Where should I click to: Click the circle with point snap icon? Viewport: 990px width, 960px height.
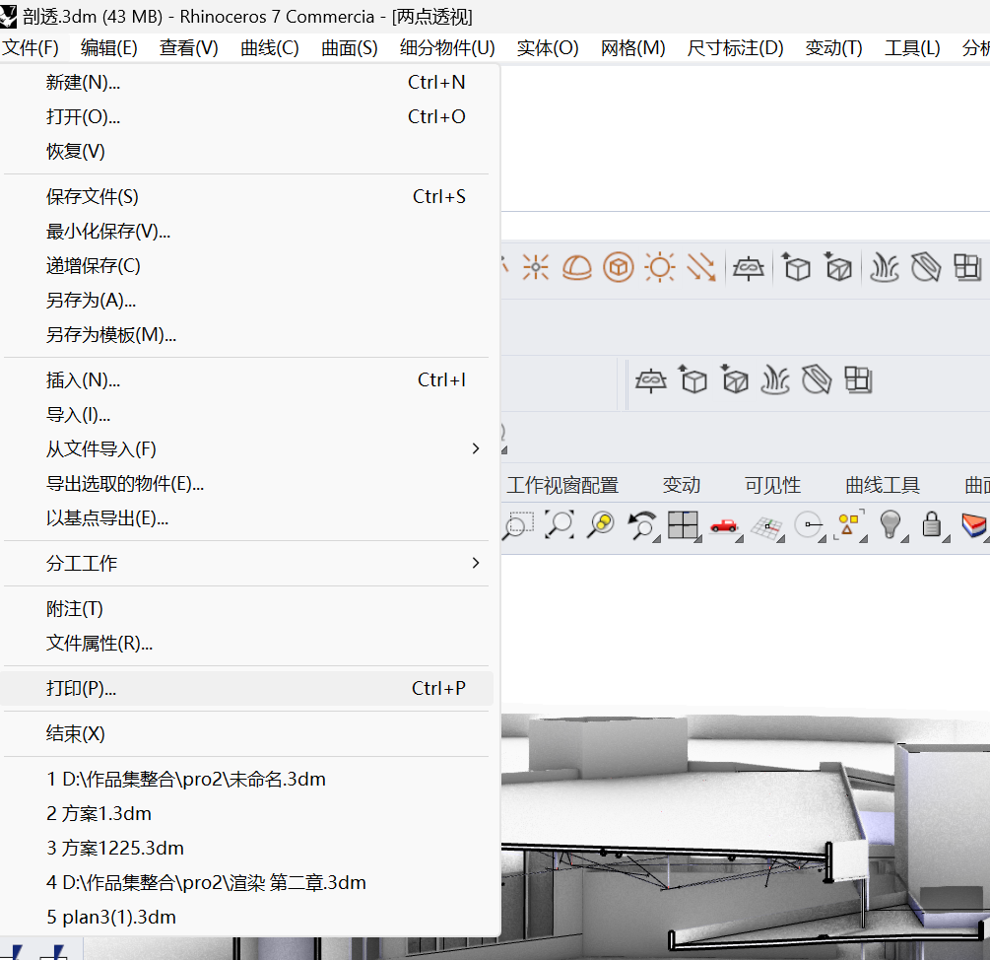point(809,524)
